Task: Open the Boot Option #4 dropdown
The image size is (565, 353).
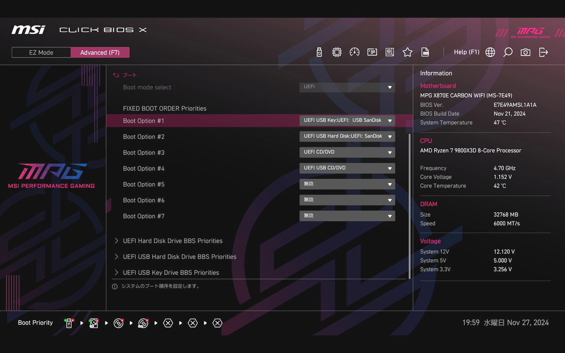Action: [x=347, y=168]
